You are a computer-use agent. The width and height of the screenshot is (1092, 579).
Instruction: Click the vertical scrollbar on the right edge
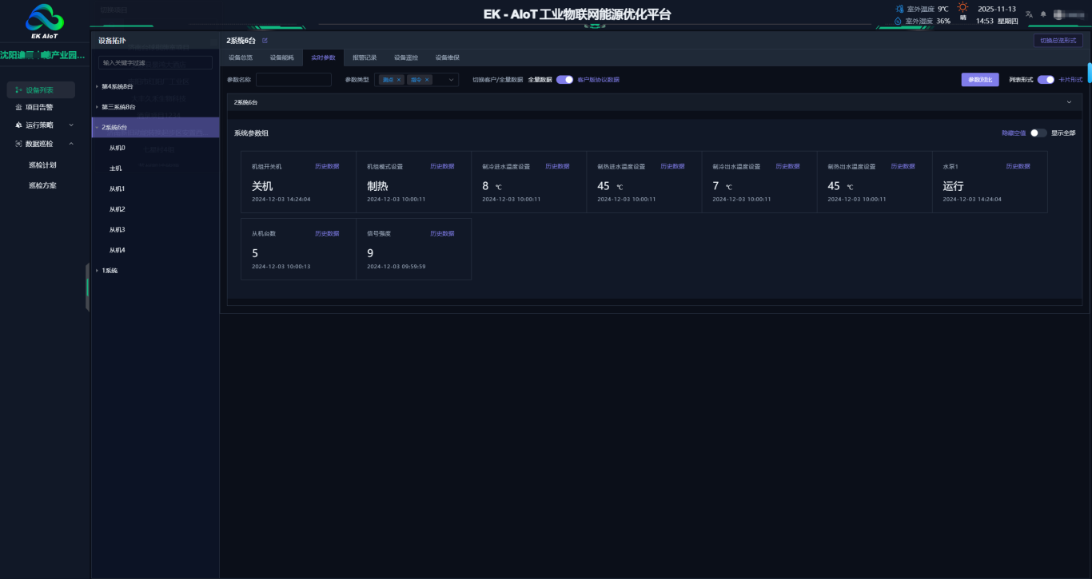pyautogui.click(x=1089, y=72)
